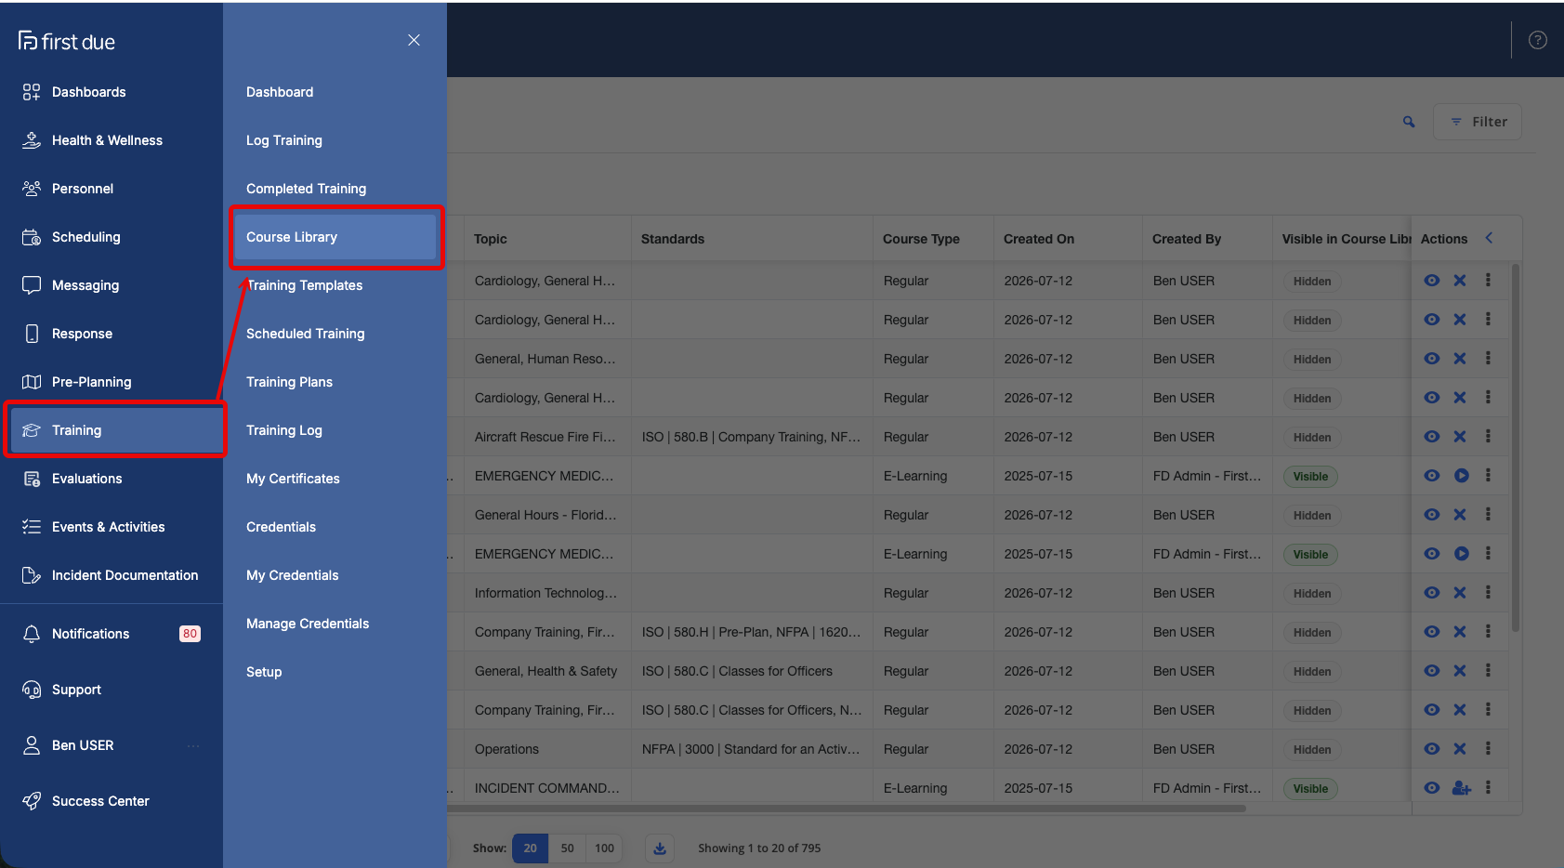Open Notifications with 80 badge
The image size is (1564, 868).
[x=112, y=634]
